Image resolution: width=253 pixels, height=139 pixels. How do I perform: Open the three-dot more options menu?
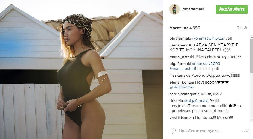click(x=245, y=131)
